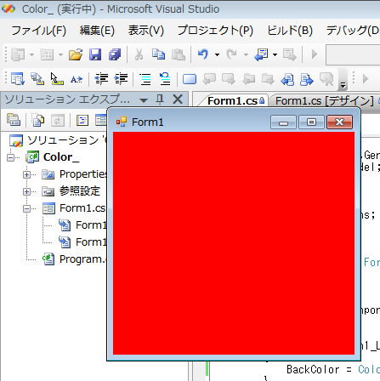Click the Uncomment Selected Lines icon

[x=165, y=79]
